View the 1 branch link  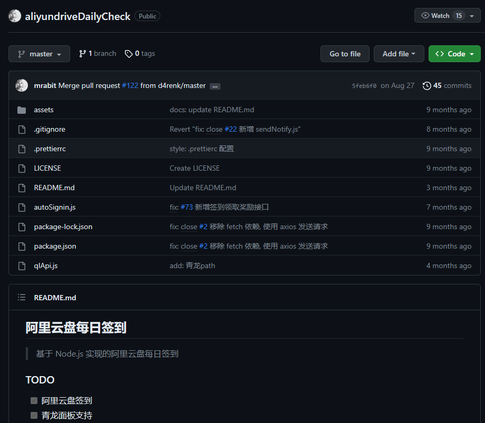coord(98,53)
